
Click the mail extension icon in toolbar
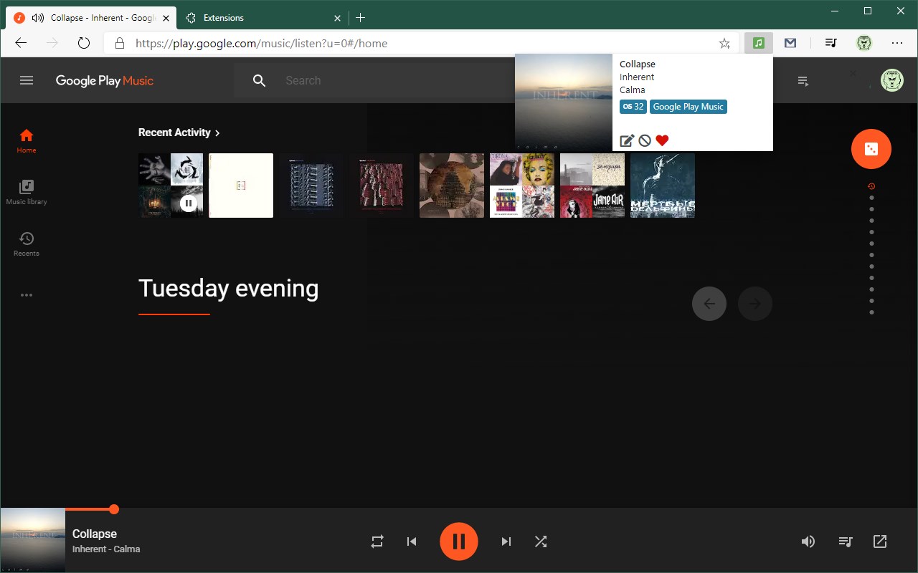(790, 43)
